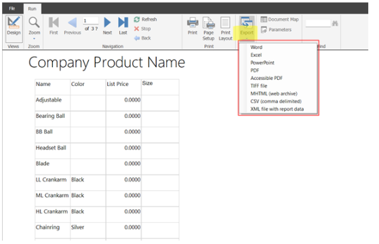Export as CSV (comma delimited)
The width and height of the screenshot is (379, 244).
click(x=278, y=102)
